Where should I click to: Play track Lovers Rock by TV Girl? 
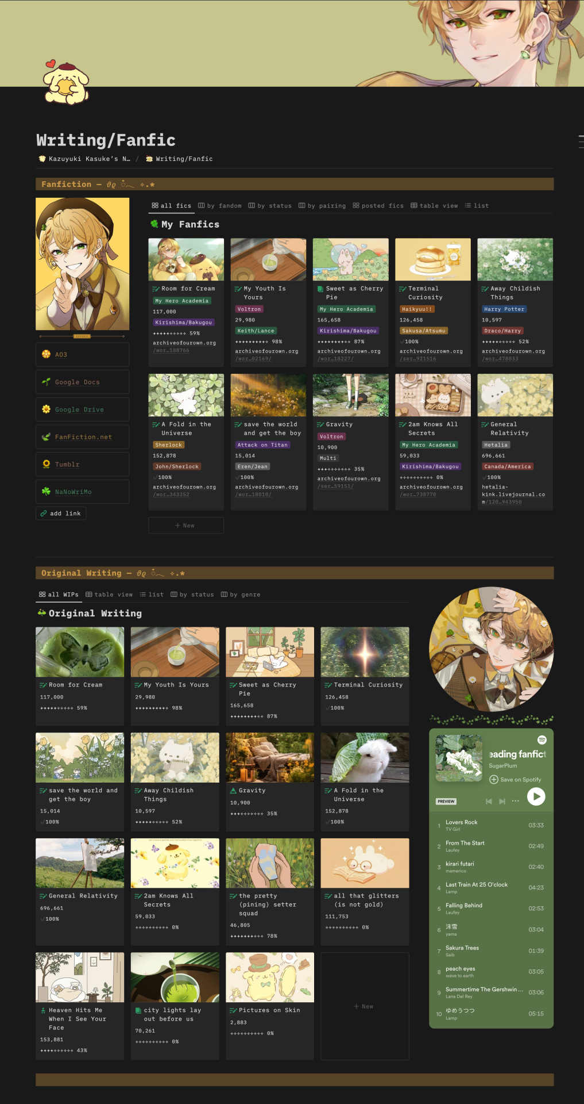click(491, 825)
